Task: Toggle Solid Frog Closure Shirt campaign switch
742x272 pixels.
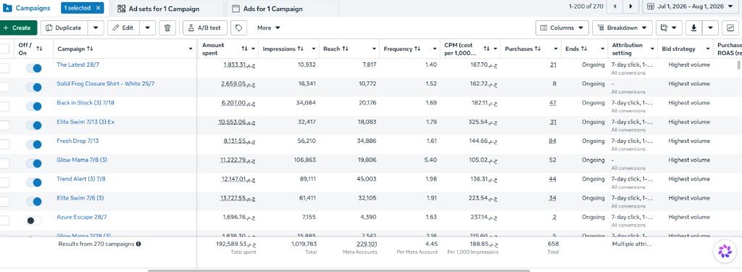Action: [33, 87]
